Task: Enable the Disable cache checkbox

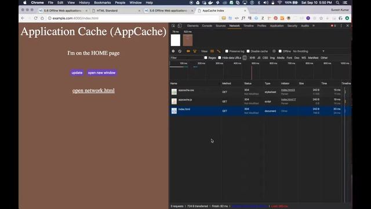Action: 248,51
